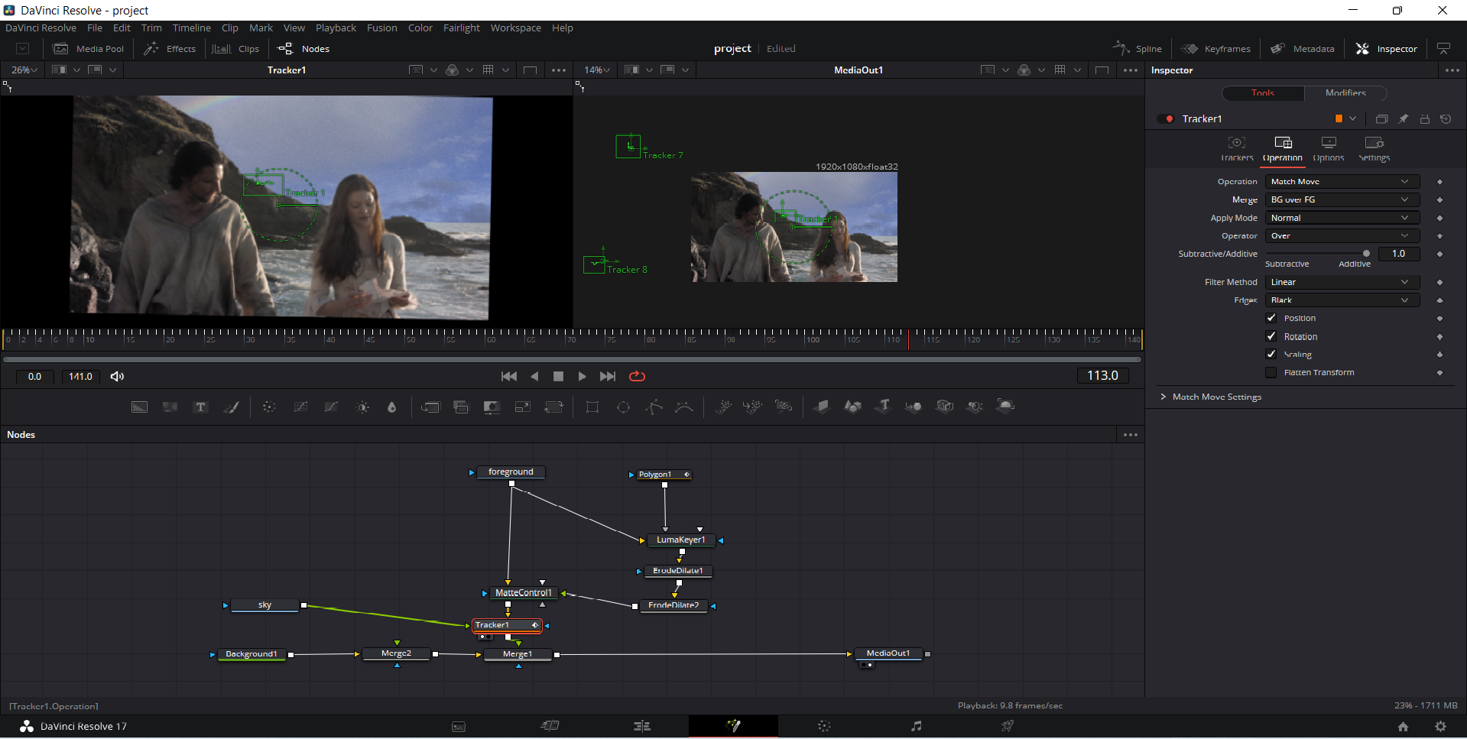Add a Text 3D node from the toolbar

tap(883, 406)
